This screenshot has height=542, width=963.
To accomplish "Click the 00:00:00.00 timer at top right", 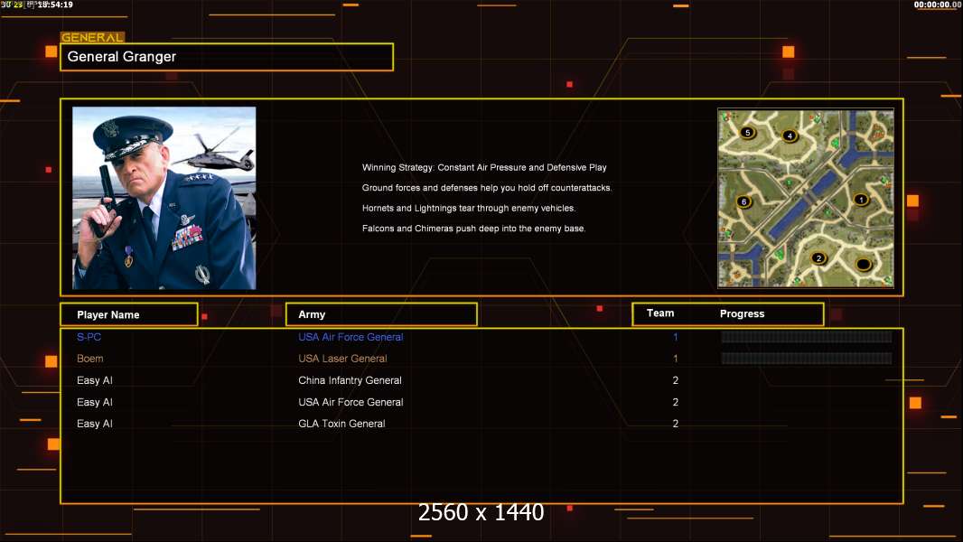I will pyautogui.click(x=937, y=5).
